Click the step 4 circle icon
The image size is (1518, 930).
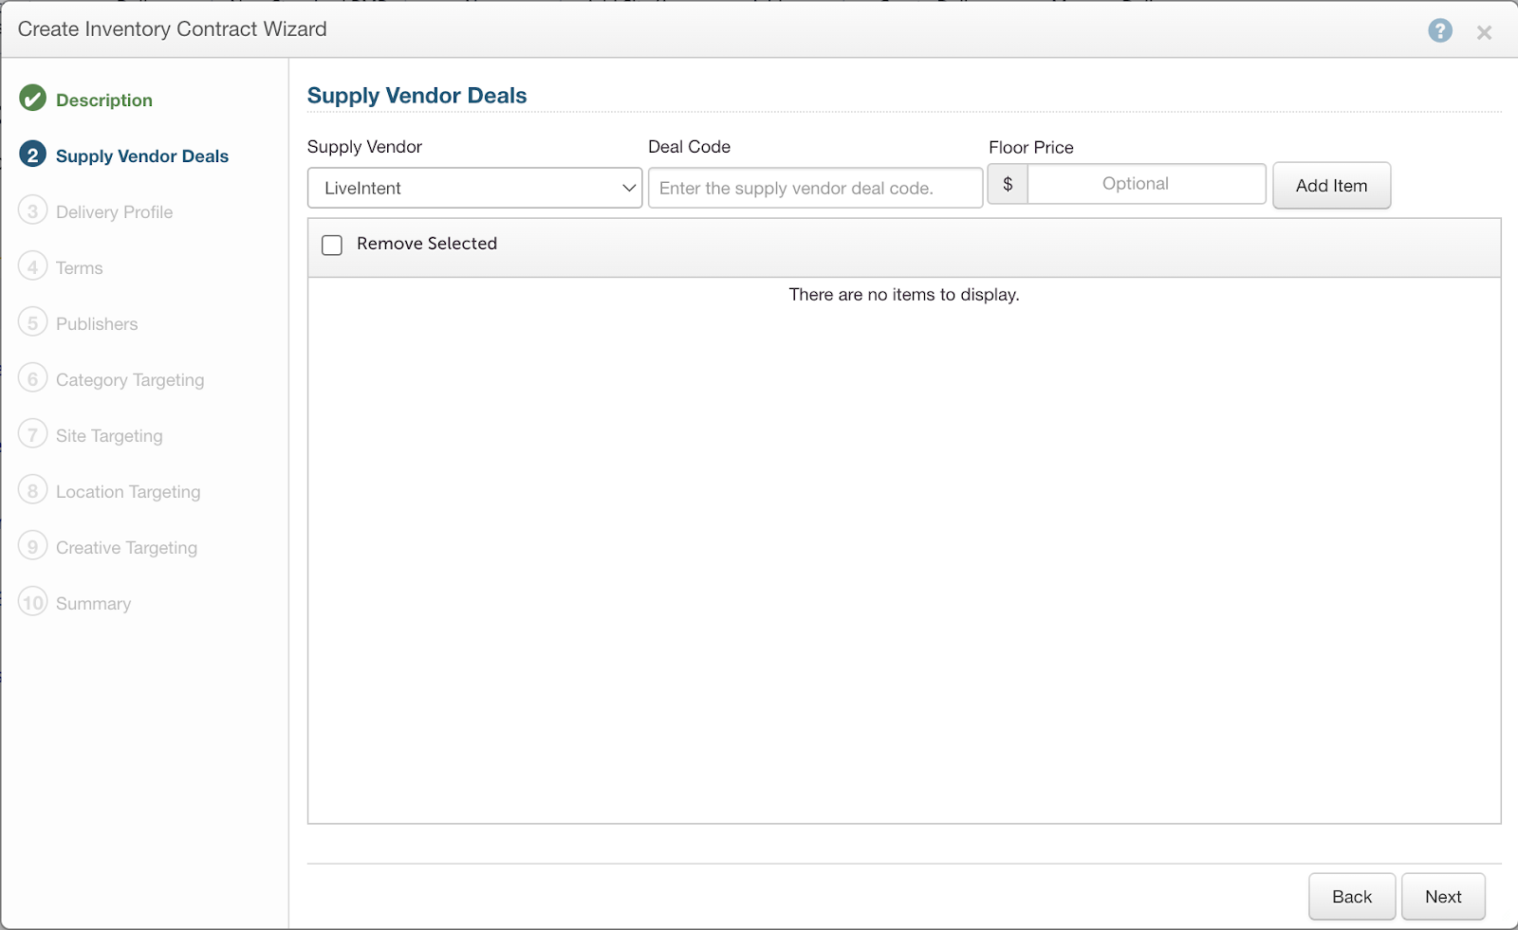[33, 266]
